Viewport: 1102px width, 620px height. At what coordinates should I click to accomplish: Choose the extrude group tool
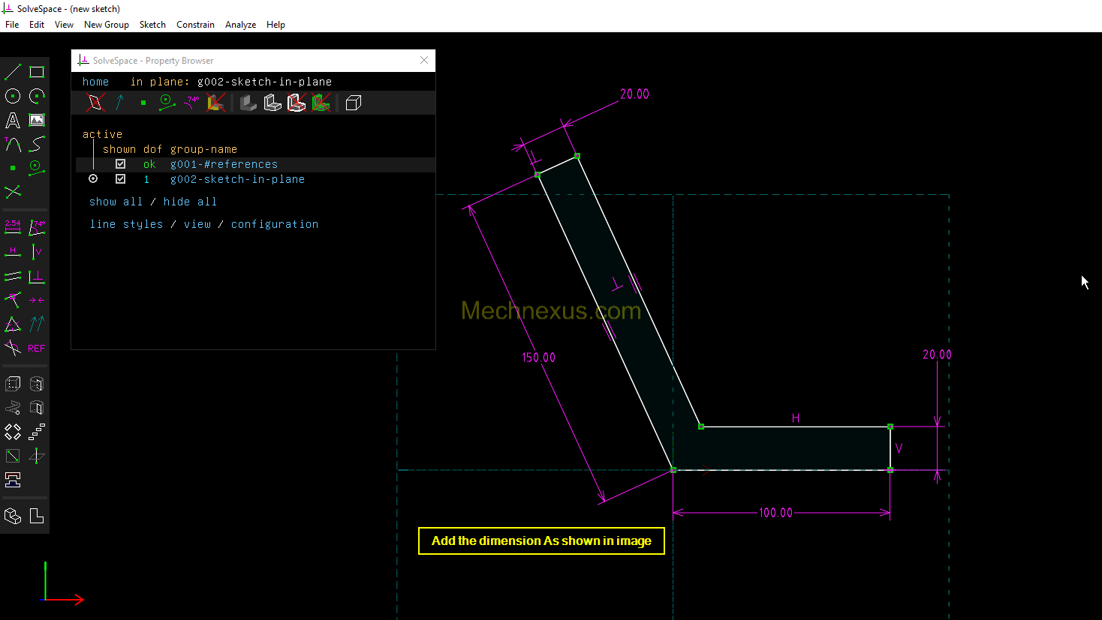tap(13, 384)
